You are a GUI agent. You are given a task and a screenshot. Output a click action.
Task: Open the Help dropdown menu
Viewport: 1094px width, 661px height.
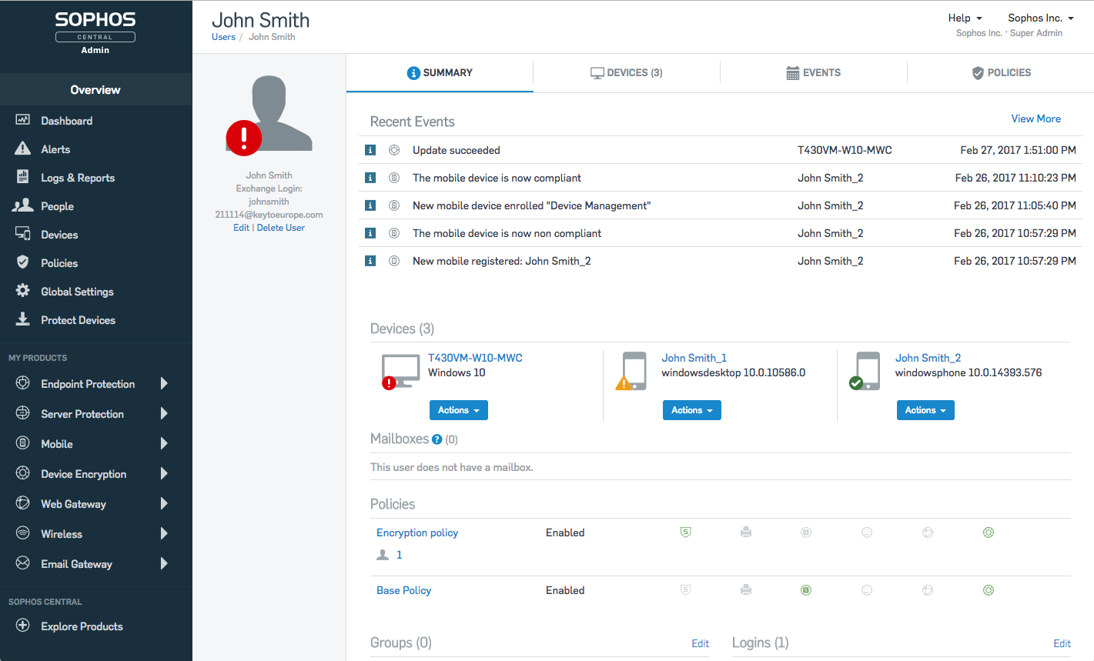pos(965,18)
